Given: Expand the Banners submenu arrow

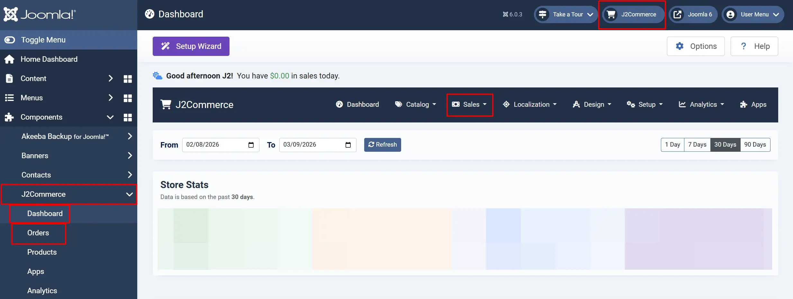Looking at the screenshot, I should click(x=130, y=156).
